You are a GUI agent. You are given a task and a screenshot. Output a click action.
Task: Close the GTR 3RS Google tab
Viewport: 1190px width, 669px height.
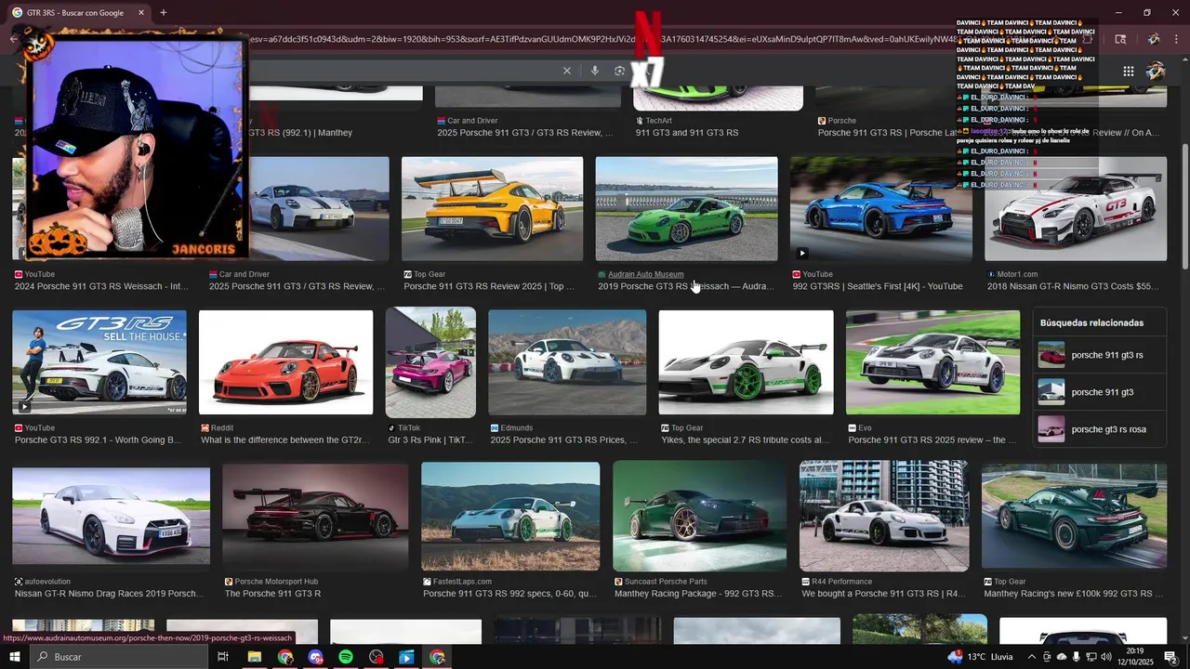coord(140,12)
